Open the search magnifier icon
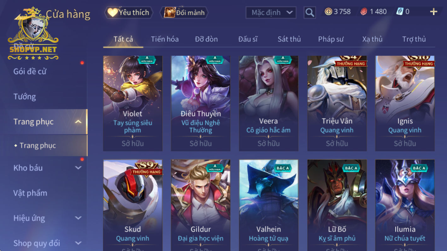The width and height of the screenshot is (447, 251). (x=310, y=13)
